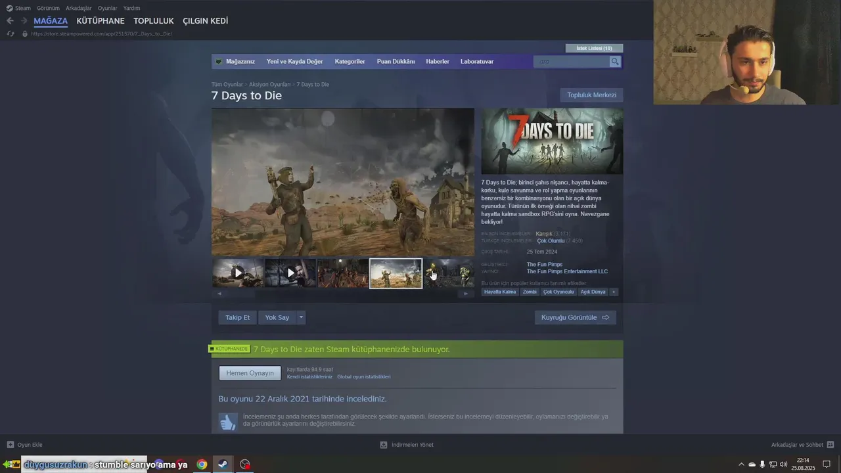Click the Takip Et button
This screenshot has width=841, height=473.
(x=237, y=317)
